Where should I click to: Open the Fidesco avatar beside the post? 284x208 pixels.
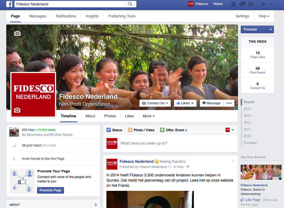(x=112, y=164)
